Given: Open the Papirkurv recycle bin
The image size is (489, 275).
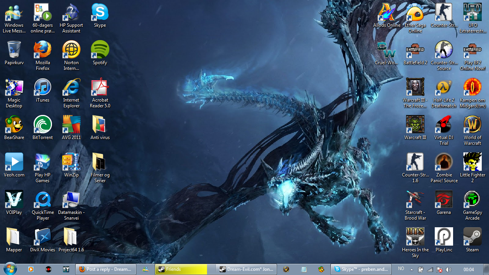Looking at the screenshot, I should (14, 50).
